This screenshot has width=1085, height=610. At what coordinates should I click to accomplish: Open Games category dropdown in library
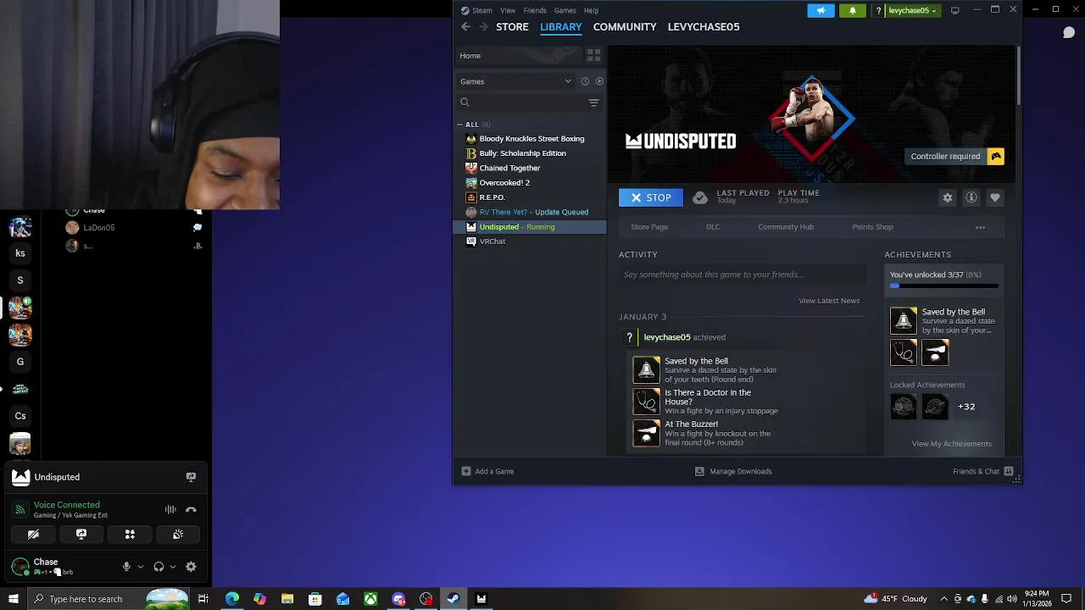click(x=517, y=81)
